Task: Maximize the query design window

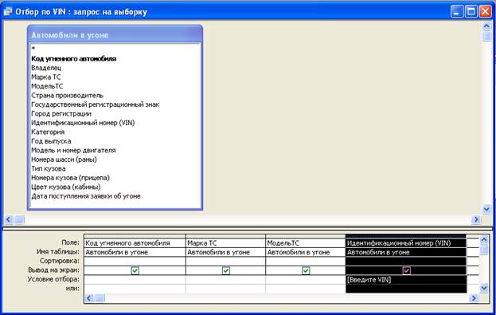Action: (471, 12)
